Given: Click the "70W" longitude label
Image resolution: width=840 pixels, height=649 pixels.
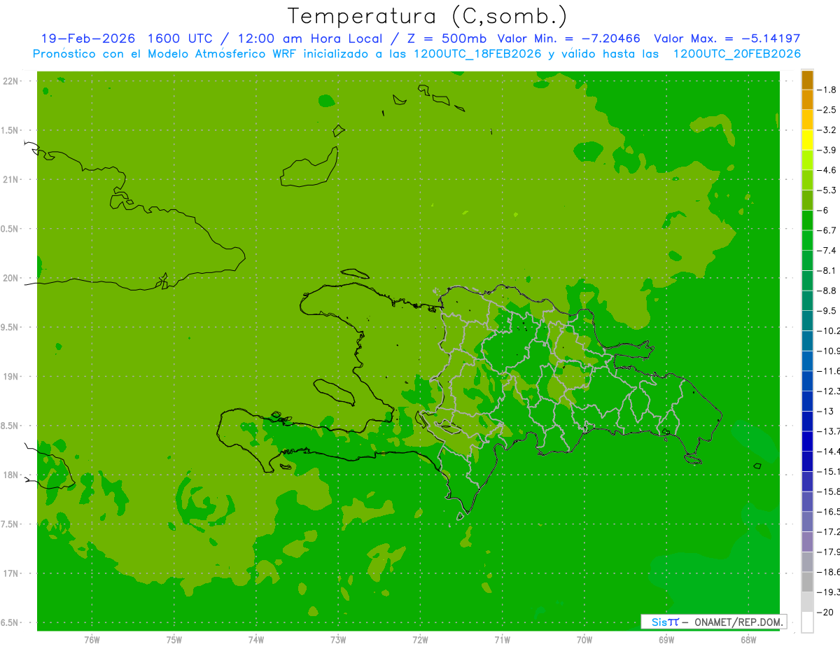Looking at the screenshot, I should [x=584, y=640].
